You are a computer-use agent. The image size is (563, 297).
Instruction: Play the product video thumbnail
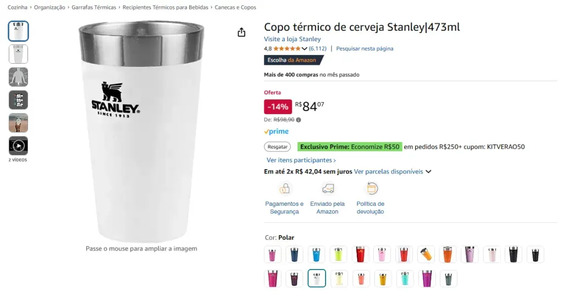coord(18,146)
